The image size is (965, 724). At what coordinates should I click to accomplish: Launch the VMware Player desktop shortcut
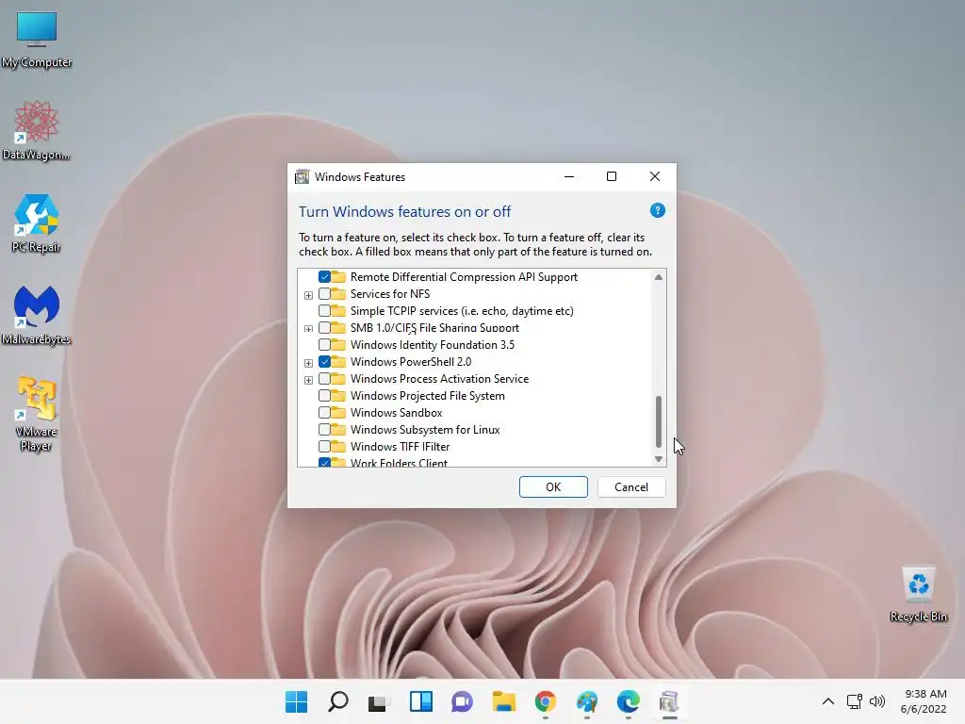[37, 414]
